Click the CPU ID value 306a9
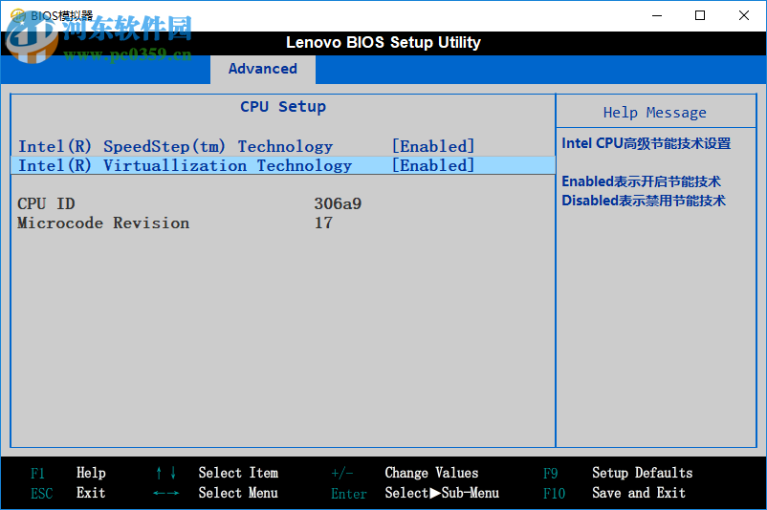The height and width of the screenshot is (510, 767). [x=338, y=203]
